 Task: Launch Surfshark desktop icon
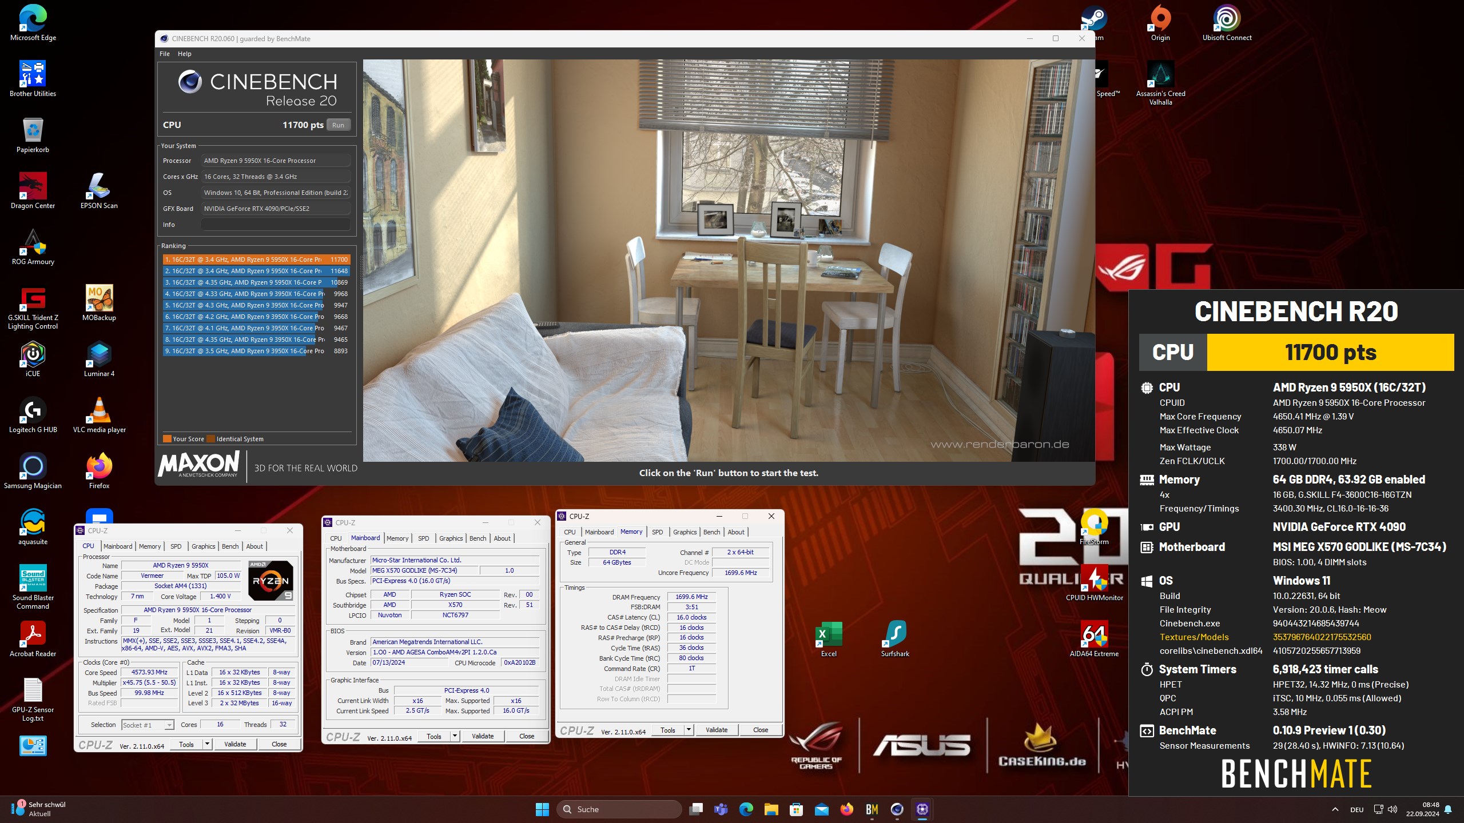pyautogui.click(x=895, y=639)
